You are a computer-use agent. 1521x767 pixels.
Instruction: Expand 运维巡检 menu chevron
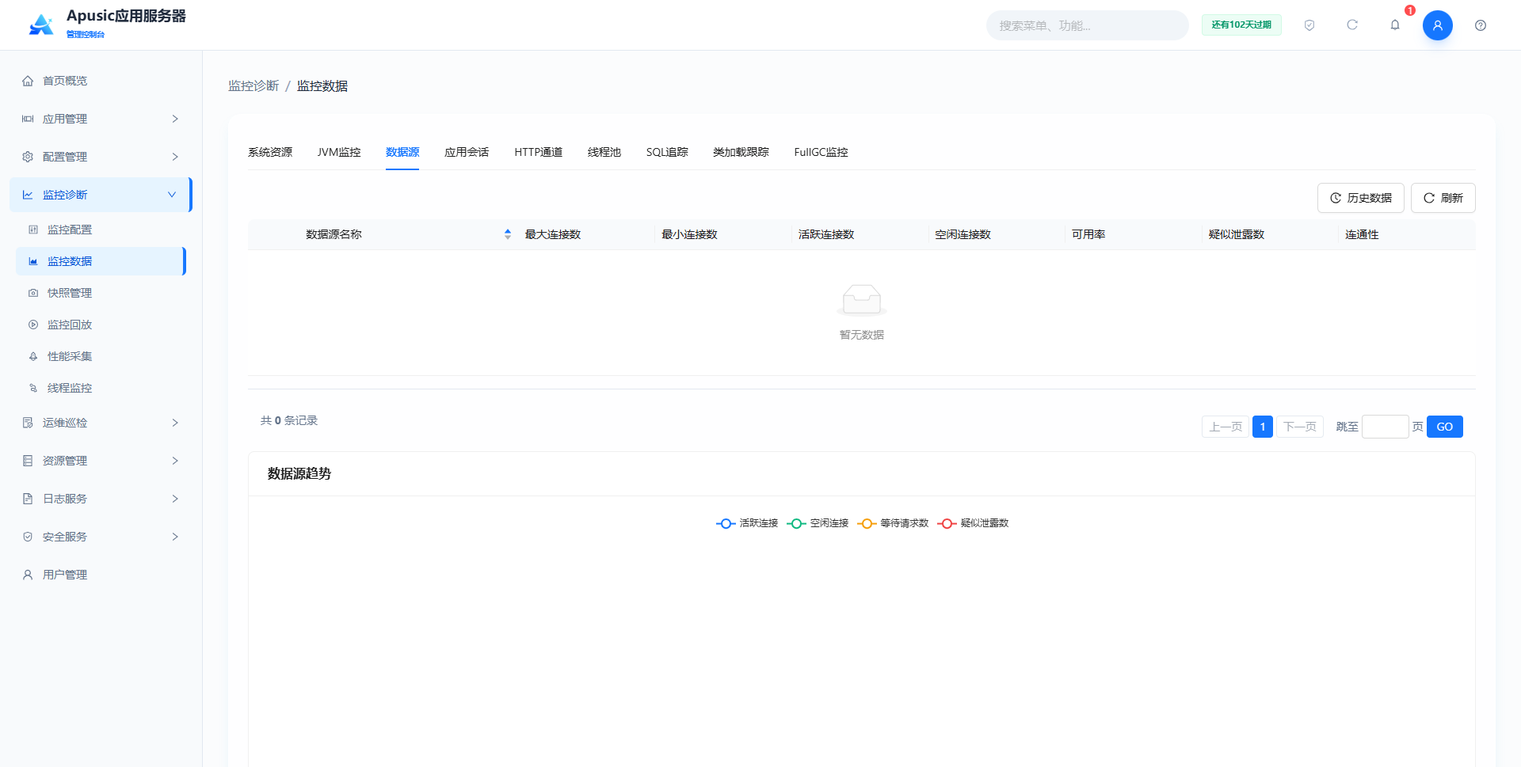point(175,423)
